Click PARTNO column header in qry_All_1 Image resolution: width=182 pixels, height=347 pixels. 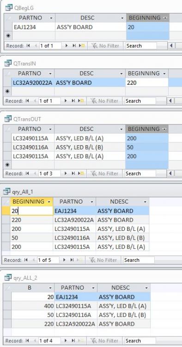74,202
